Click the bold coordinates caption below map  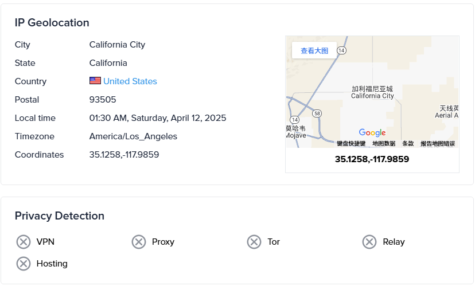coord(372,159)
